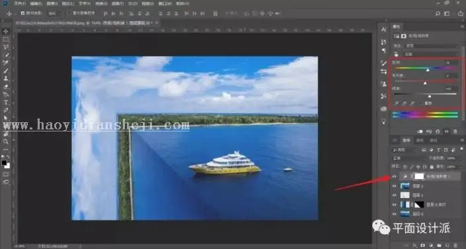This screenshot has width=466, height=249.
Task: Open the foreground color swatch
Action: (4, 163)
